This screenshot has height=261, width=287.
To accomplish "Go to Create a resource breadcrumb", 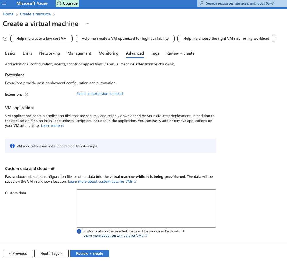I will [35, 14].
